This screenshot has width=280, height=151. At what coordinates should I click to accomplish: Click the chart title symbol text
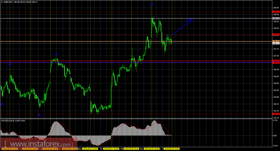point(8,2)
